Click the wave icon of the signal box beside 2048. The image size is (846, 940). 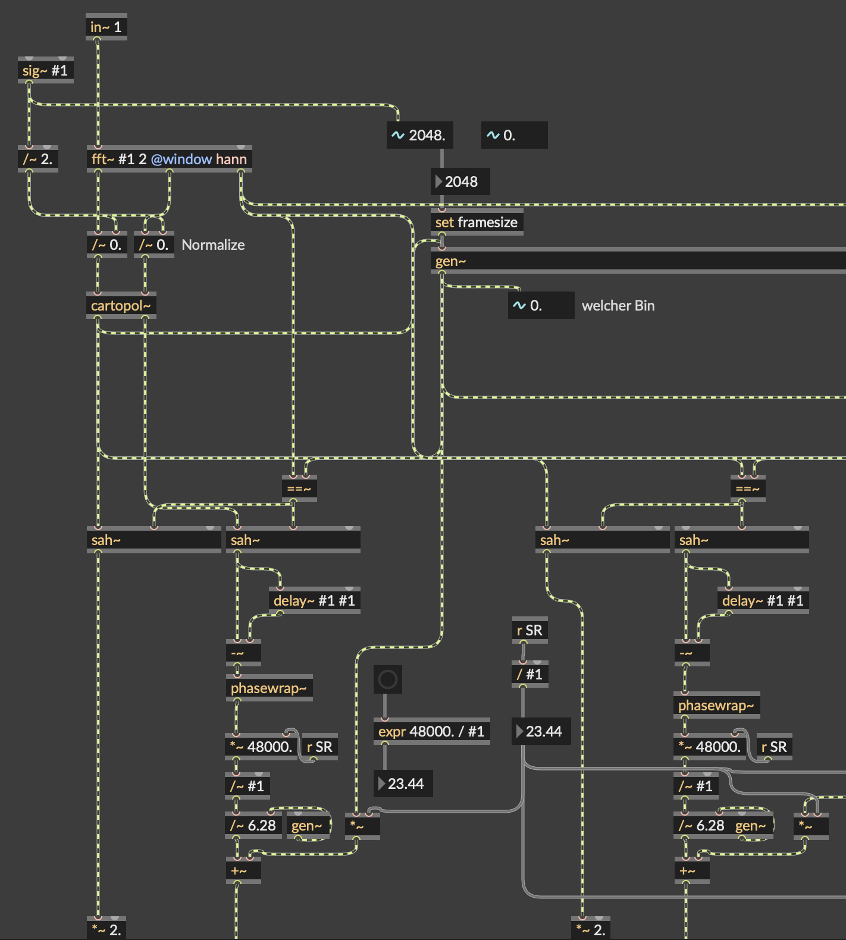click(x=493, y=136)
